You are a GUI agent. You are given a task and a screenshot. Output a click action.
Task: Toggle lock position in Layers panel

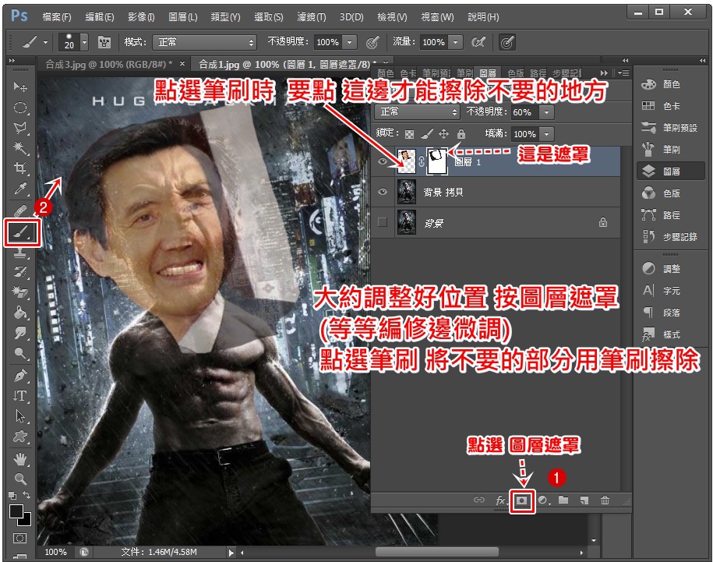coord(443,134)
